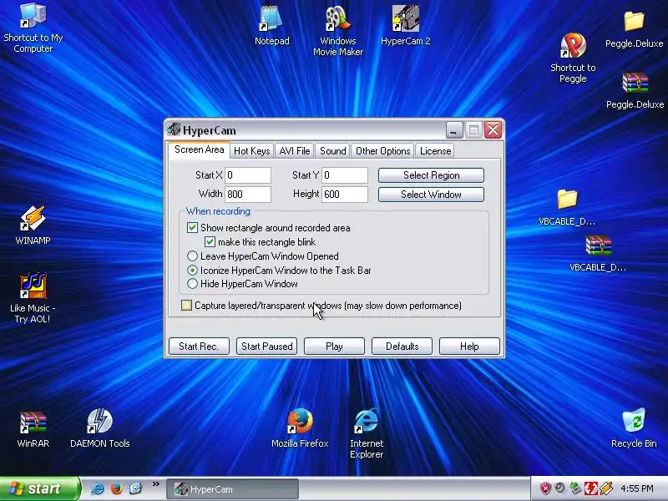Open the License tab
This screenshot has height=501, width=668.
pyautogui.click(x=435, y=151)
